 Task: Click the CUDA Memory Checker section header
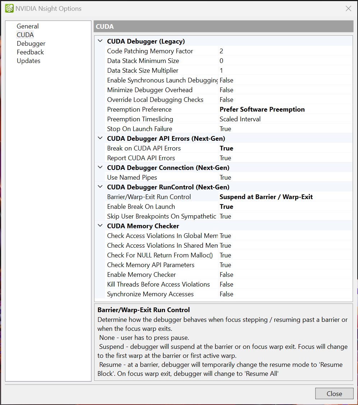click(x=143, y=226)
